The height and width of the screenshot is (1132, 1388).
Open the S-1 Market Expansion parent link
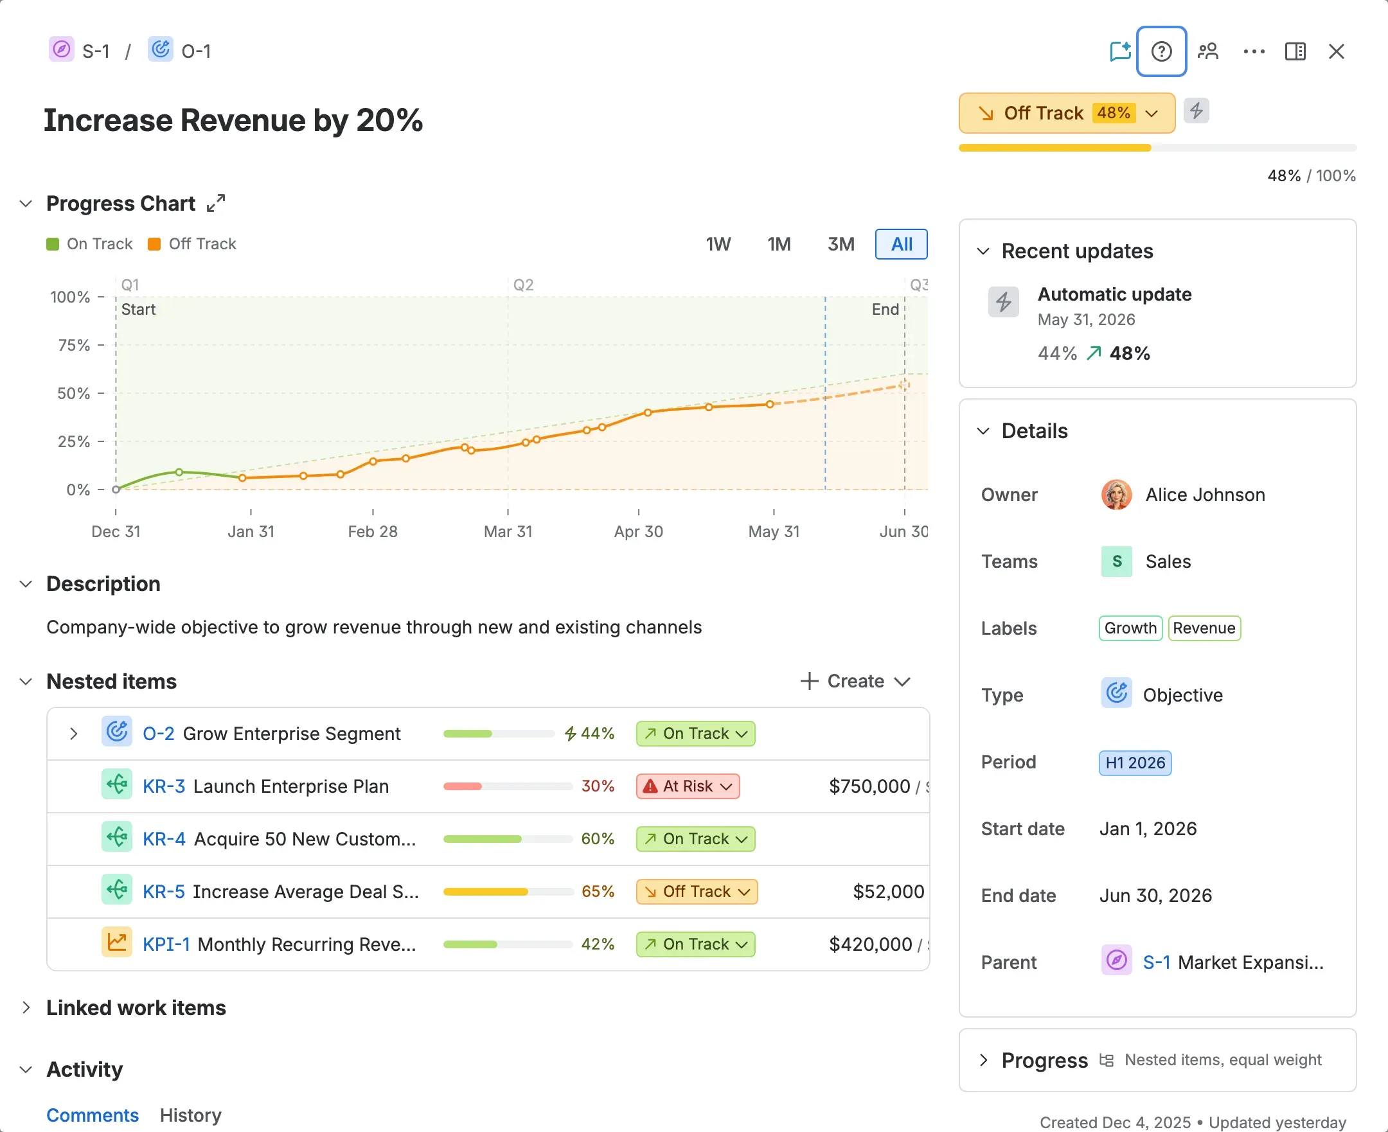pos(1233,962)
